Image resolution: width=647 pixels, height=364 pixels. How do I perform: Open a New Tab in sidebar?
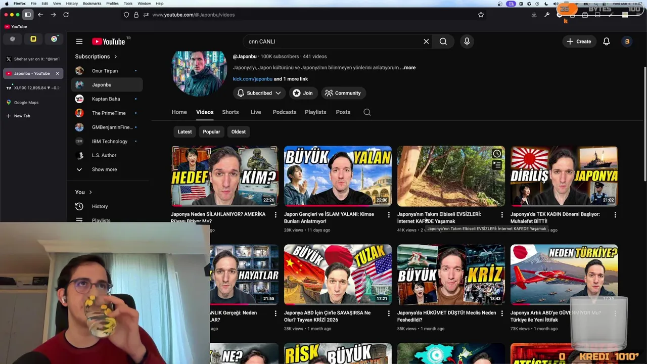tap(22, 116)
